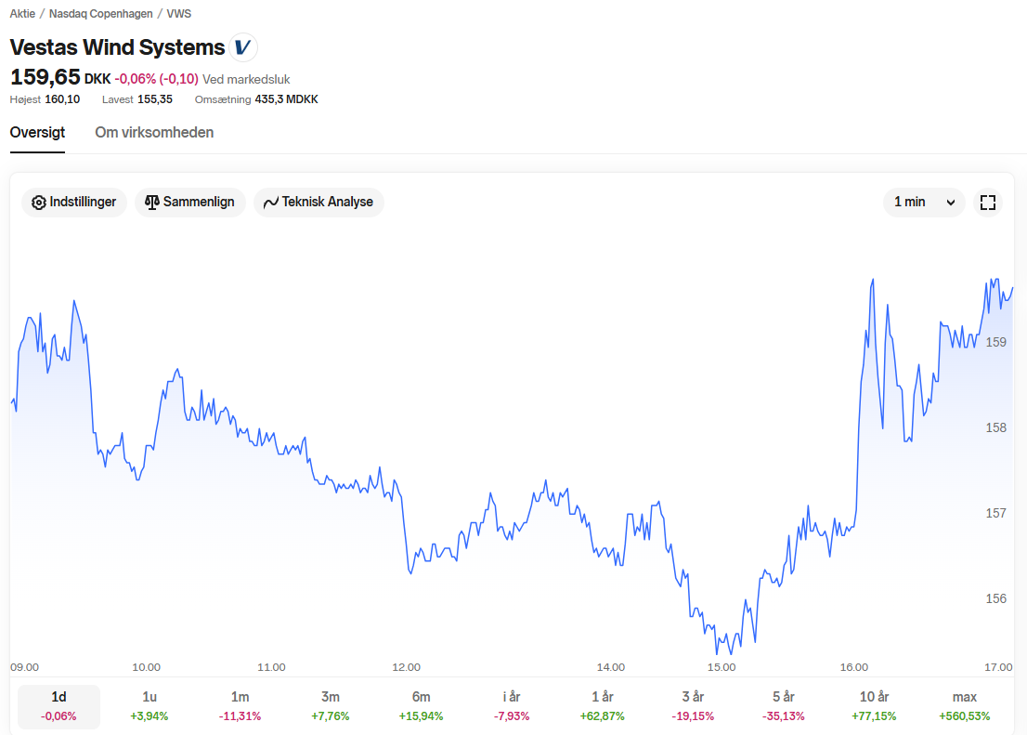The height and width of the screenshot is (735, 1027).
Task: Click the Sammenlign scale compare button
Action: [190, 202]
